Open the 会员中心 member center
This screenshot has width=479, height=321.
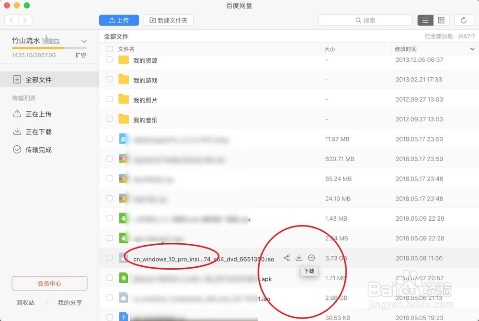point(49,284)
